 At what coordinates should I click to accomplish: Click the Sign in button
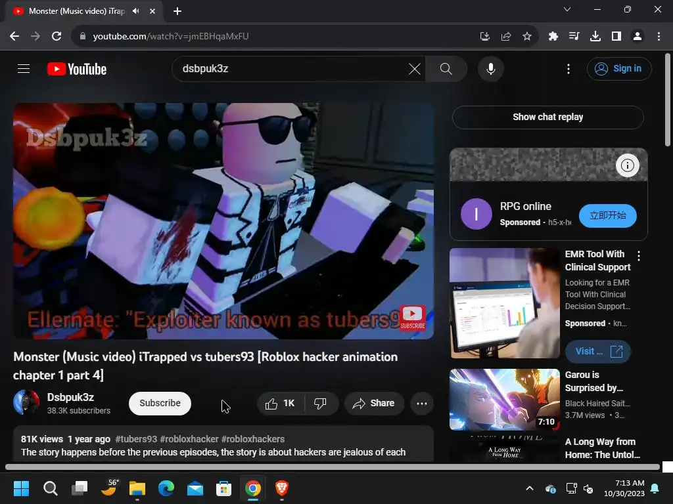[619, 68]
